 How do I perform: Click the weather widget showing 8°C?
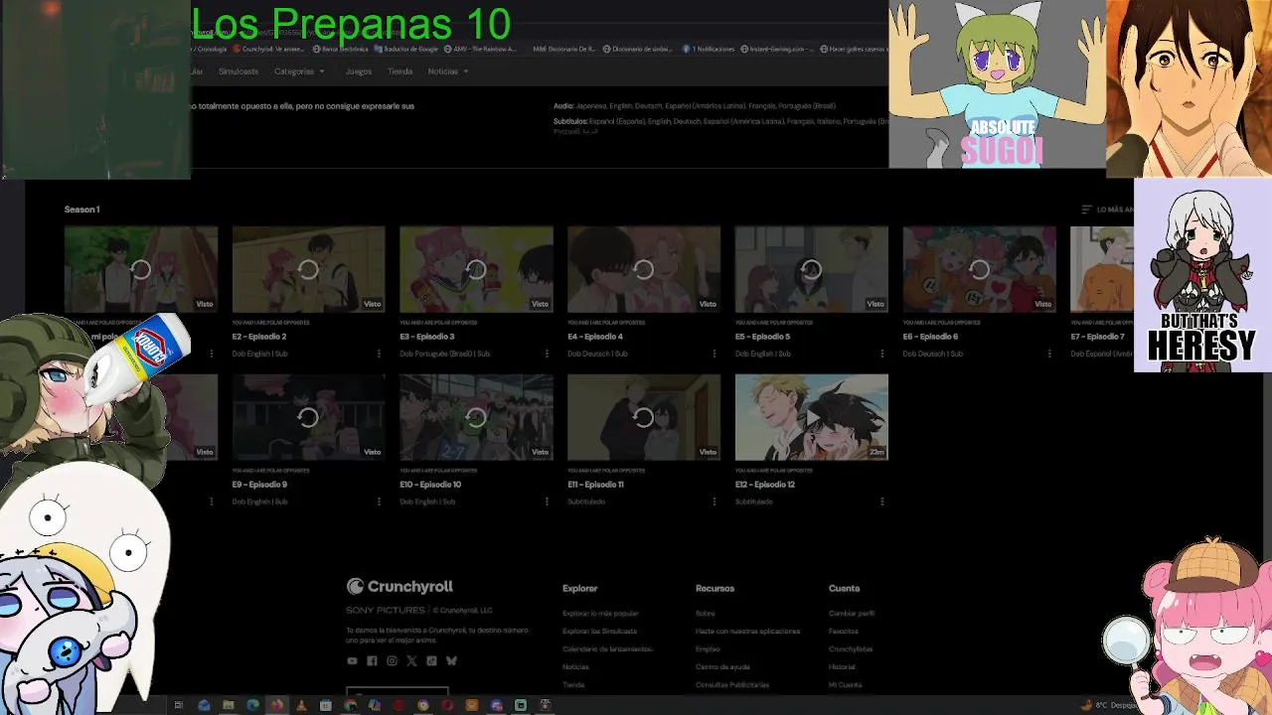[x=1110, y=705]
